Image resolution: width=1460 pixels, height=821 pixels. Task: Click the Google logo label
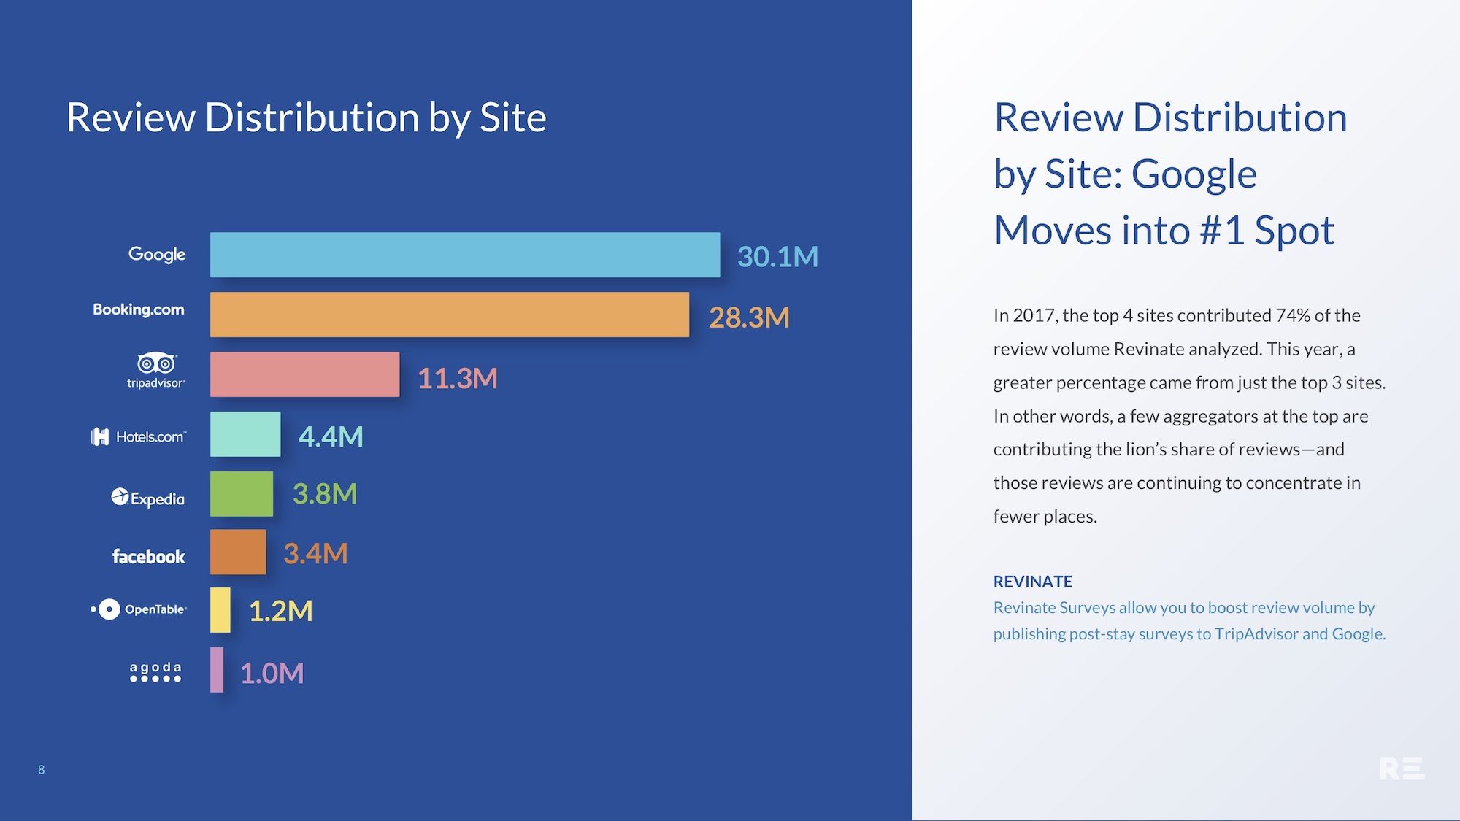(x=157, y=255)
